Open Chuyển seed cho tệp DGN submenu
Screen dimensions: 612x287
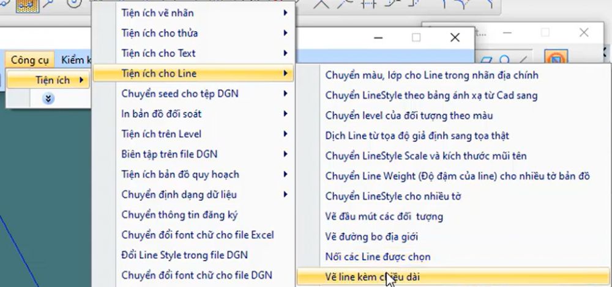click(193, 93)
